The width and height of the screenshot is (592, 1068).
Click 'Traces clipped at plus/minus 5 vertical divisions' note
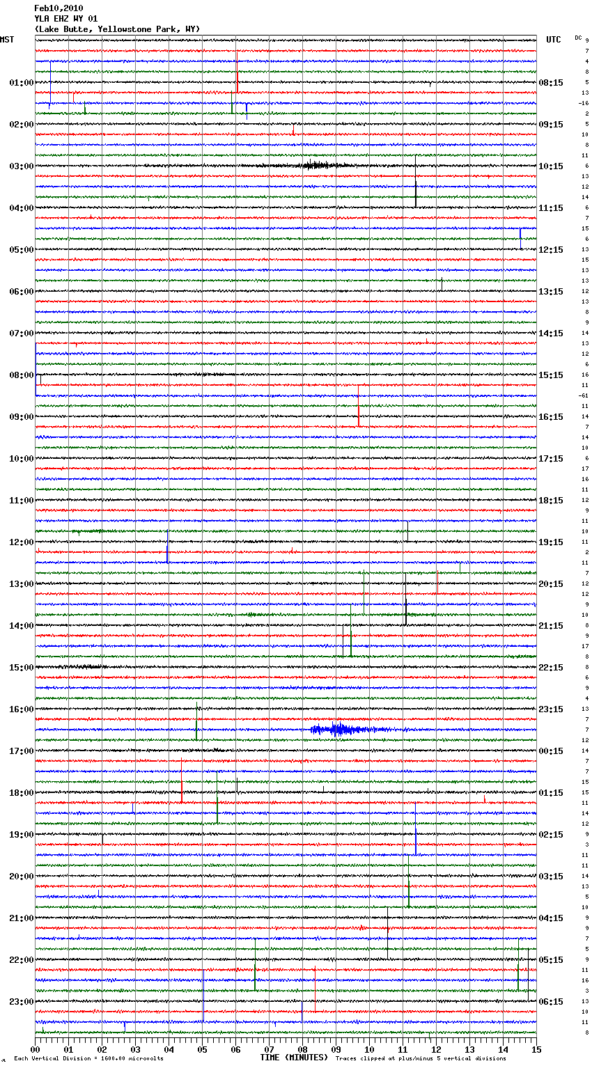coord(421,1059)
